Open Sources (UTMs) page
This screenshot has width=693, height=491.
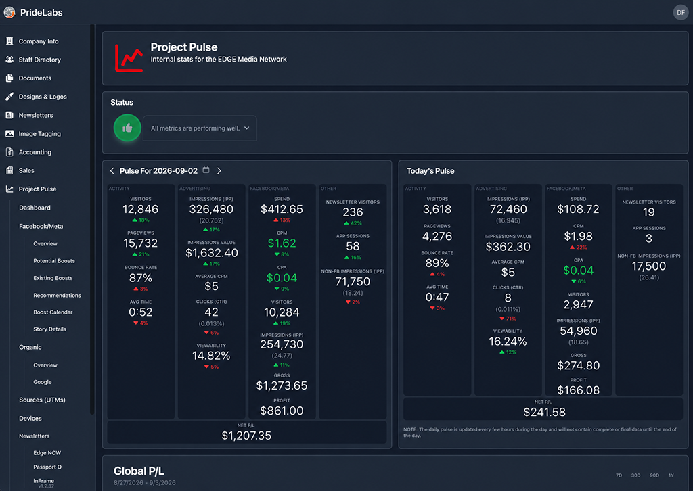pyautogui.click(x=42, y=400)
